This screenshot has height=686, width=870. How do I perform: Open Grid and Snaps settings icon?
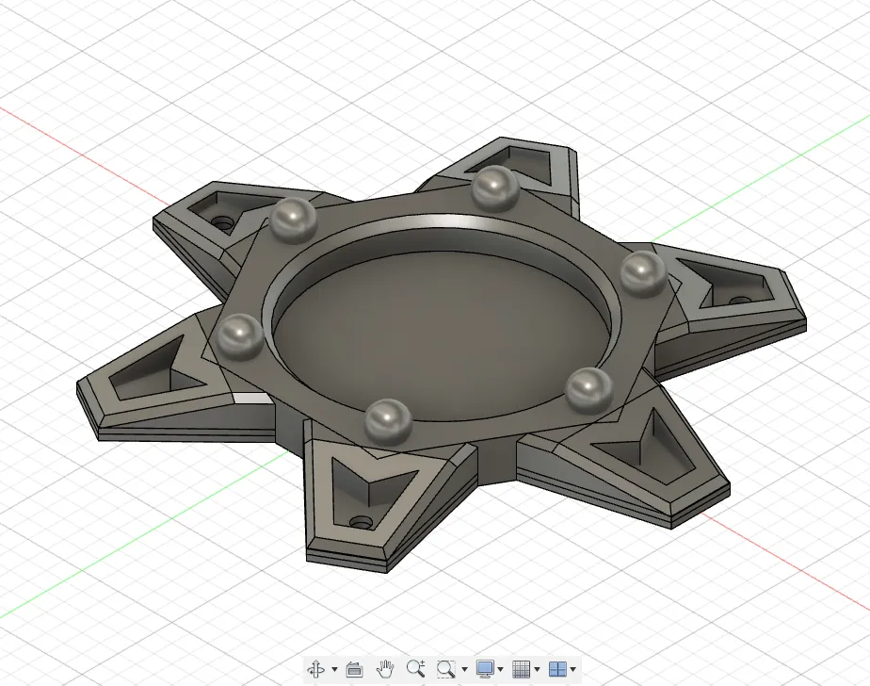(521, 669)
